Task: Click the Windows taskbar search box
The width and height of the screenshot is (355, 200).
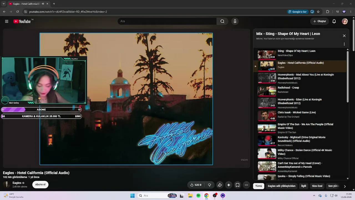Action: (x=158, y=196)
